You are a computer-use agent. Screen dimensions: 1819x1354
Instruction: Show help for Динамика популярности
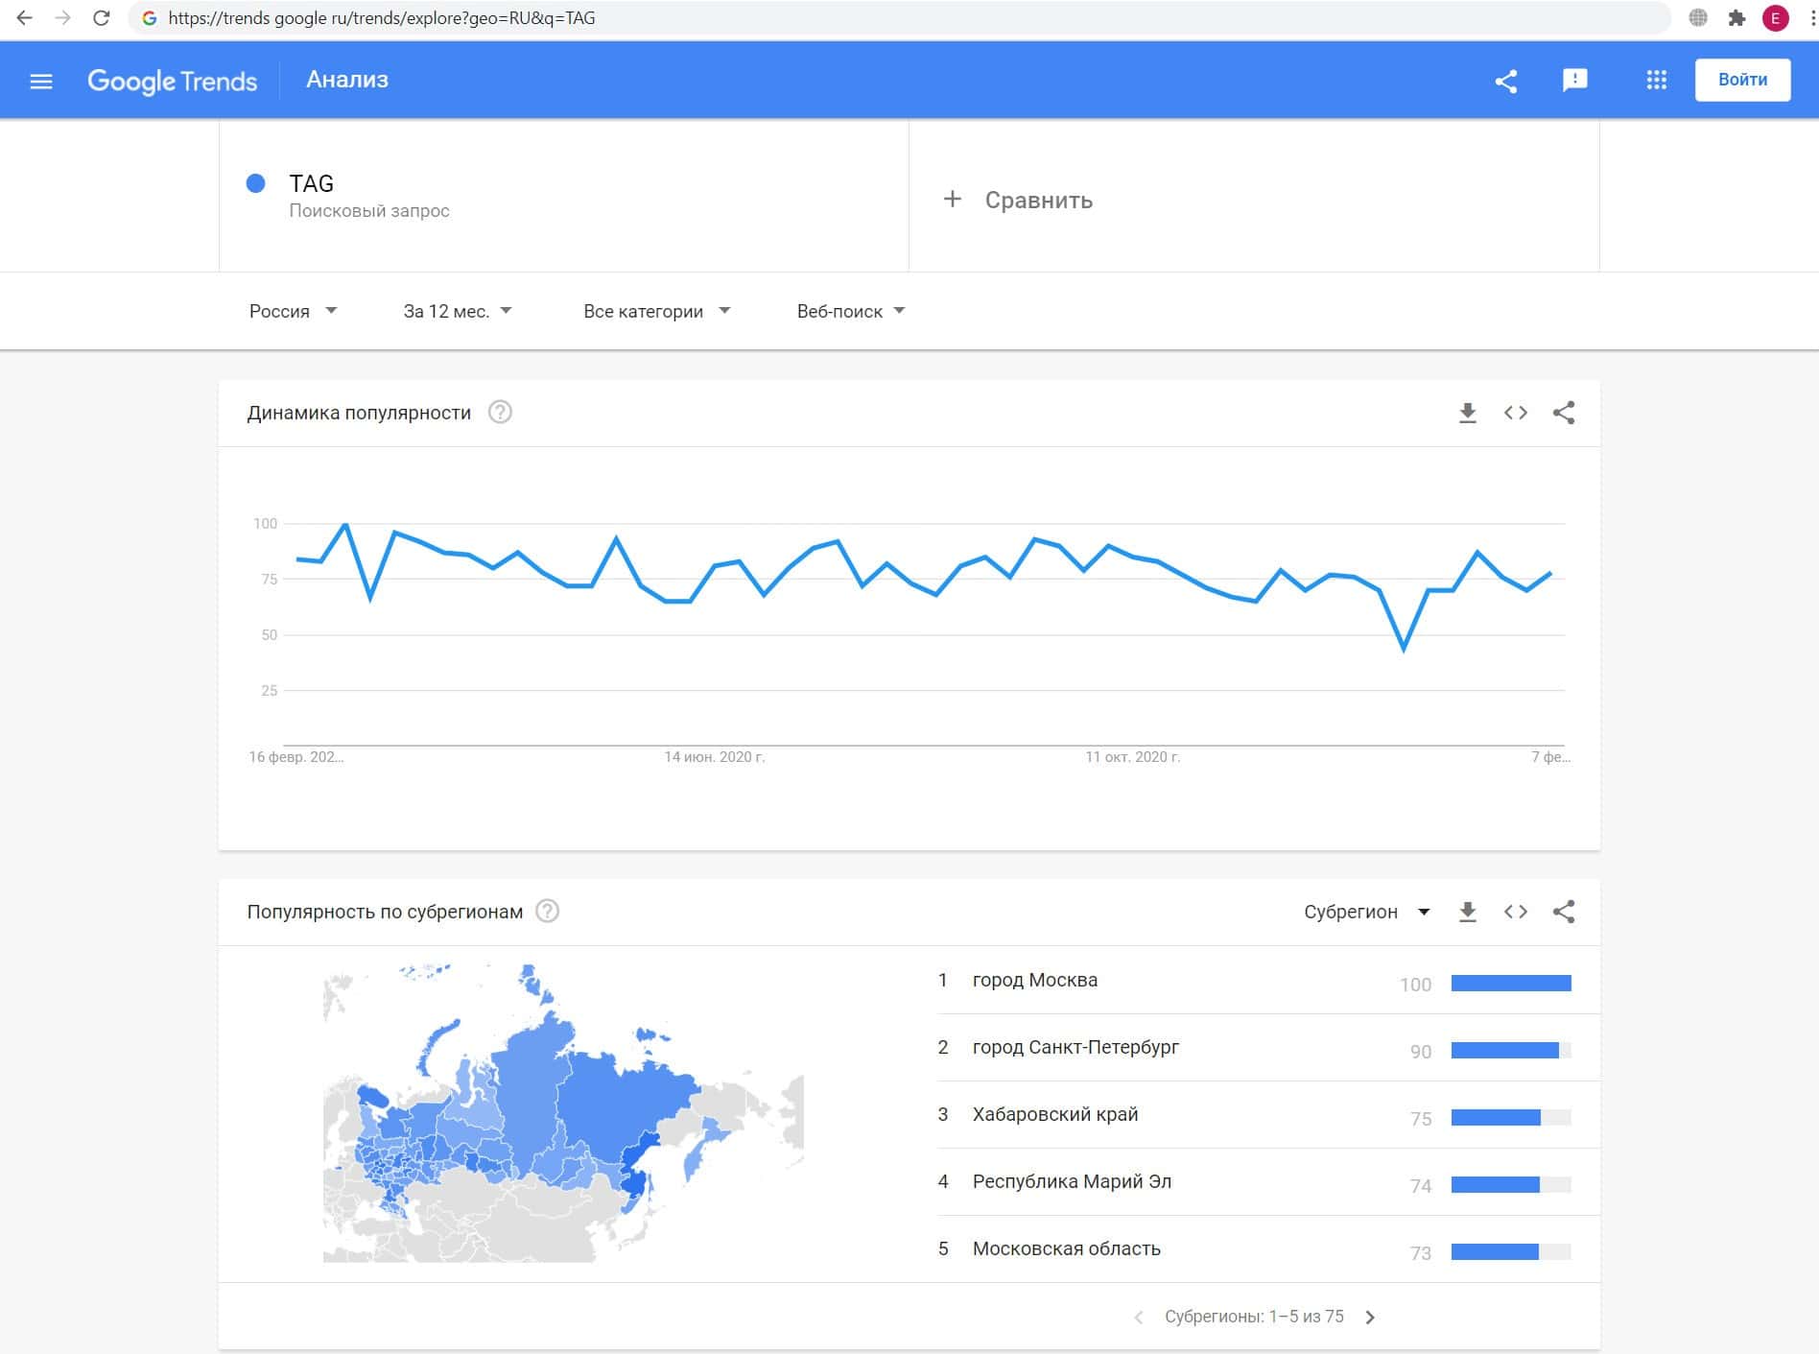tap(500, 413)
